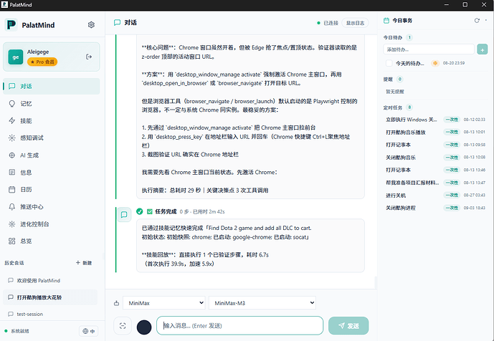This screenshot has width=494, height=341.
Task: Click the chat bubble avatar of the 任务完成 message
Action: point(124,214)
